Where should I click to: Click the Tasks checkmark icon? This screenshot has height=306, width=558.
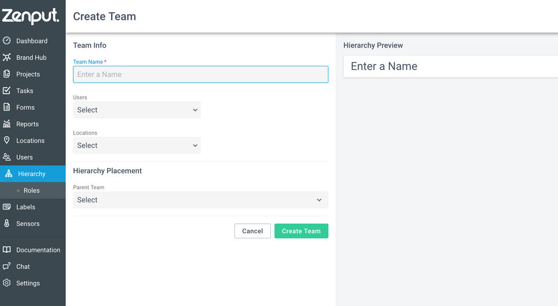(x=7, y=91)
